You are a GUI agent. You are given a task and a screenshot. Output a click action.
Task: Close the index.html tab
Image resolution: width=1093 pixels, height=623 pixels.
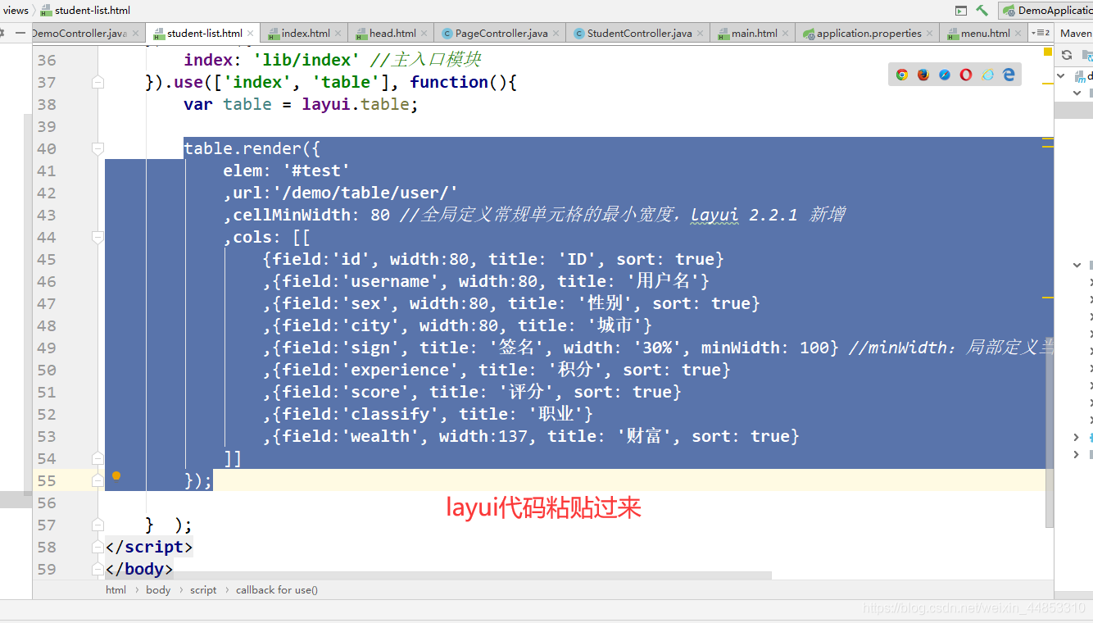click(338, 34)
